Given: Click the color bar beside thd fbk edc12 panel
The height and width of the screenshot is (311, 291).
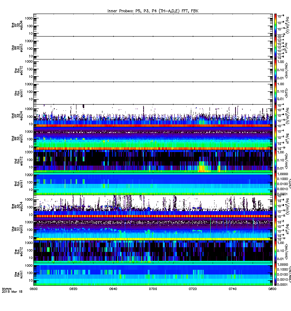Looking at the screenshot, I should (275, 161).
